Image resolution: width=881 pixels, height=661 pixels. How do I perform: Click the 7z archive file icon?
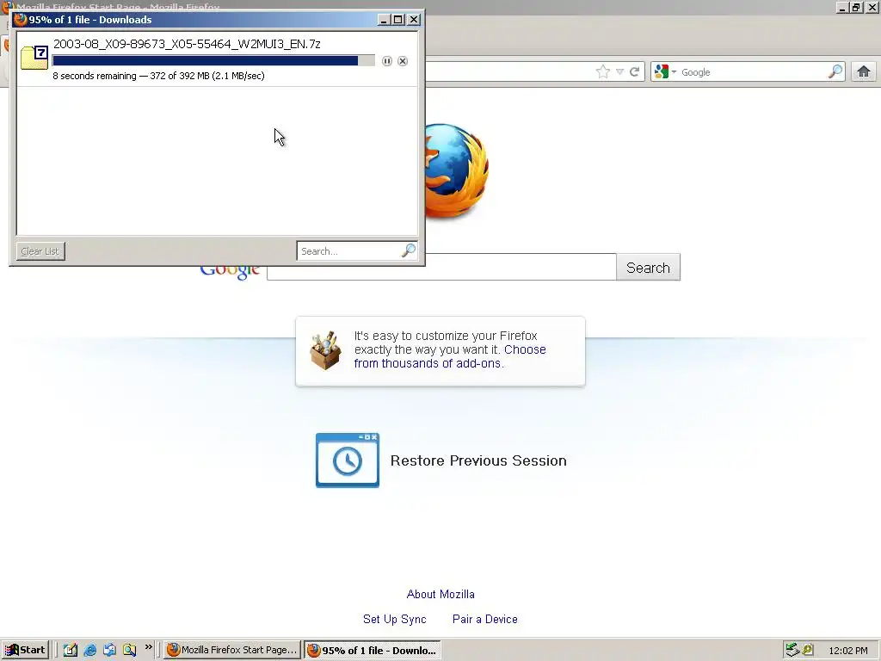(x=34, y=59)
